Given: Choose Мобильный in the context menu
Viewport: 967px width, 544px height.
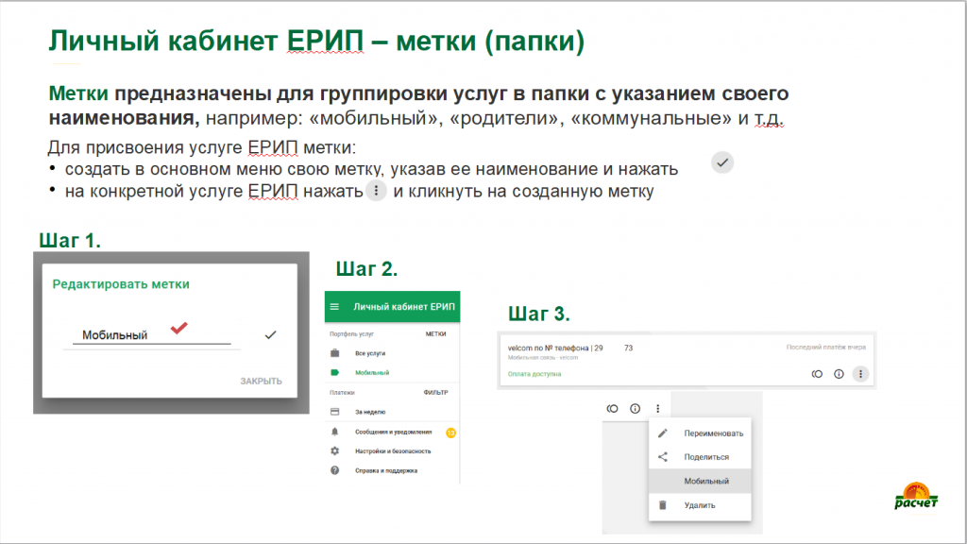Looking at the screenshot, I should [700, 481].
